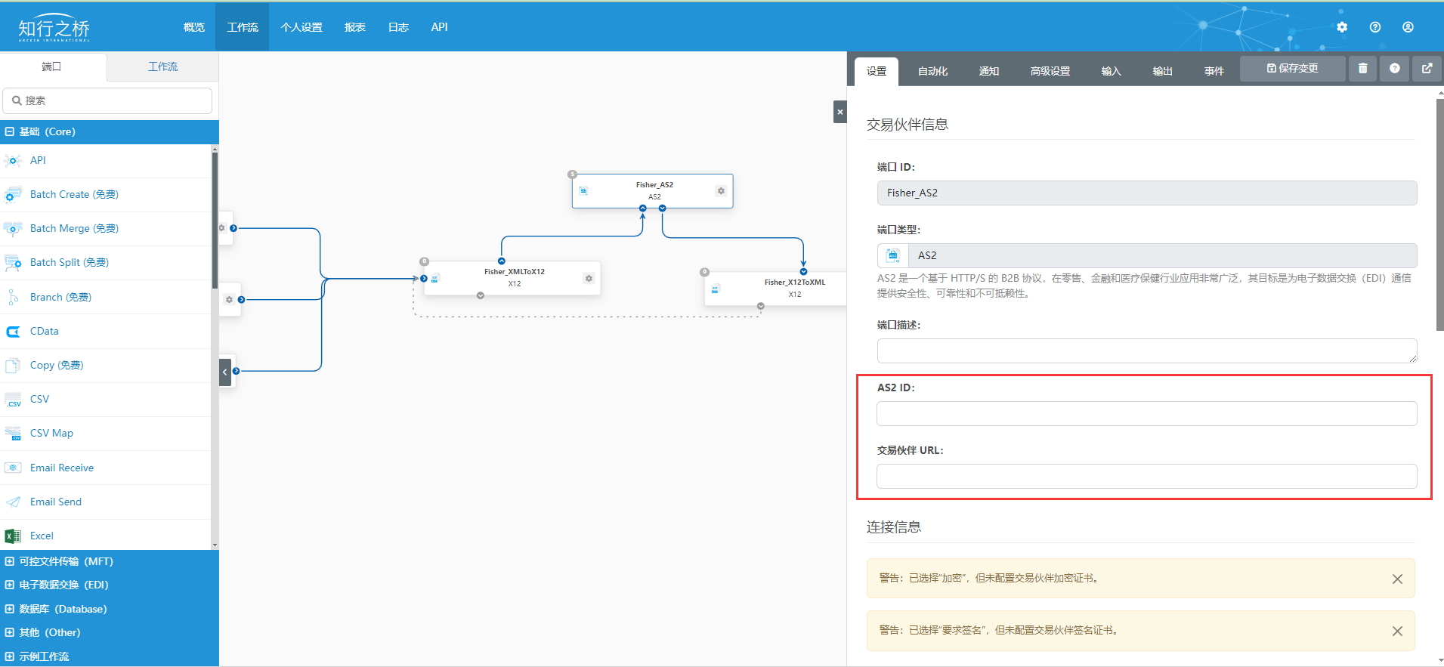
Task: Dismiss the encryption certificate warning
Action: click(x=1397, y=579)
